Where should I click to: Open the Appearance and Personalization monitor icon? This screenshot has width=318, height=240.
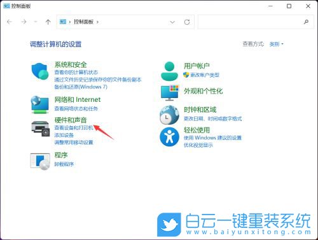170,92
